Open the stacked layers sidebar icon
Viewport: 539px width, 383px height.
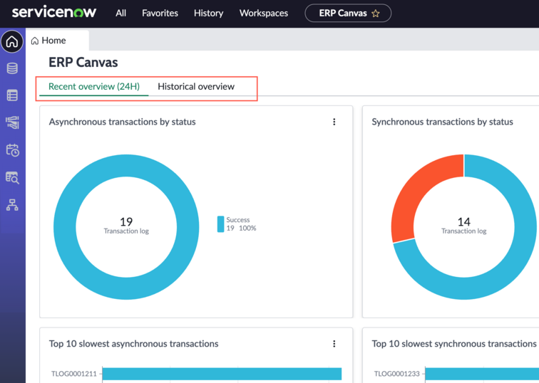point(12,122)
